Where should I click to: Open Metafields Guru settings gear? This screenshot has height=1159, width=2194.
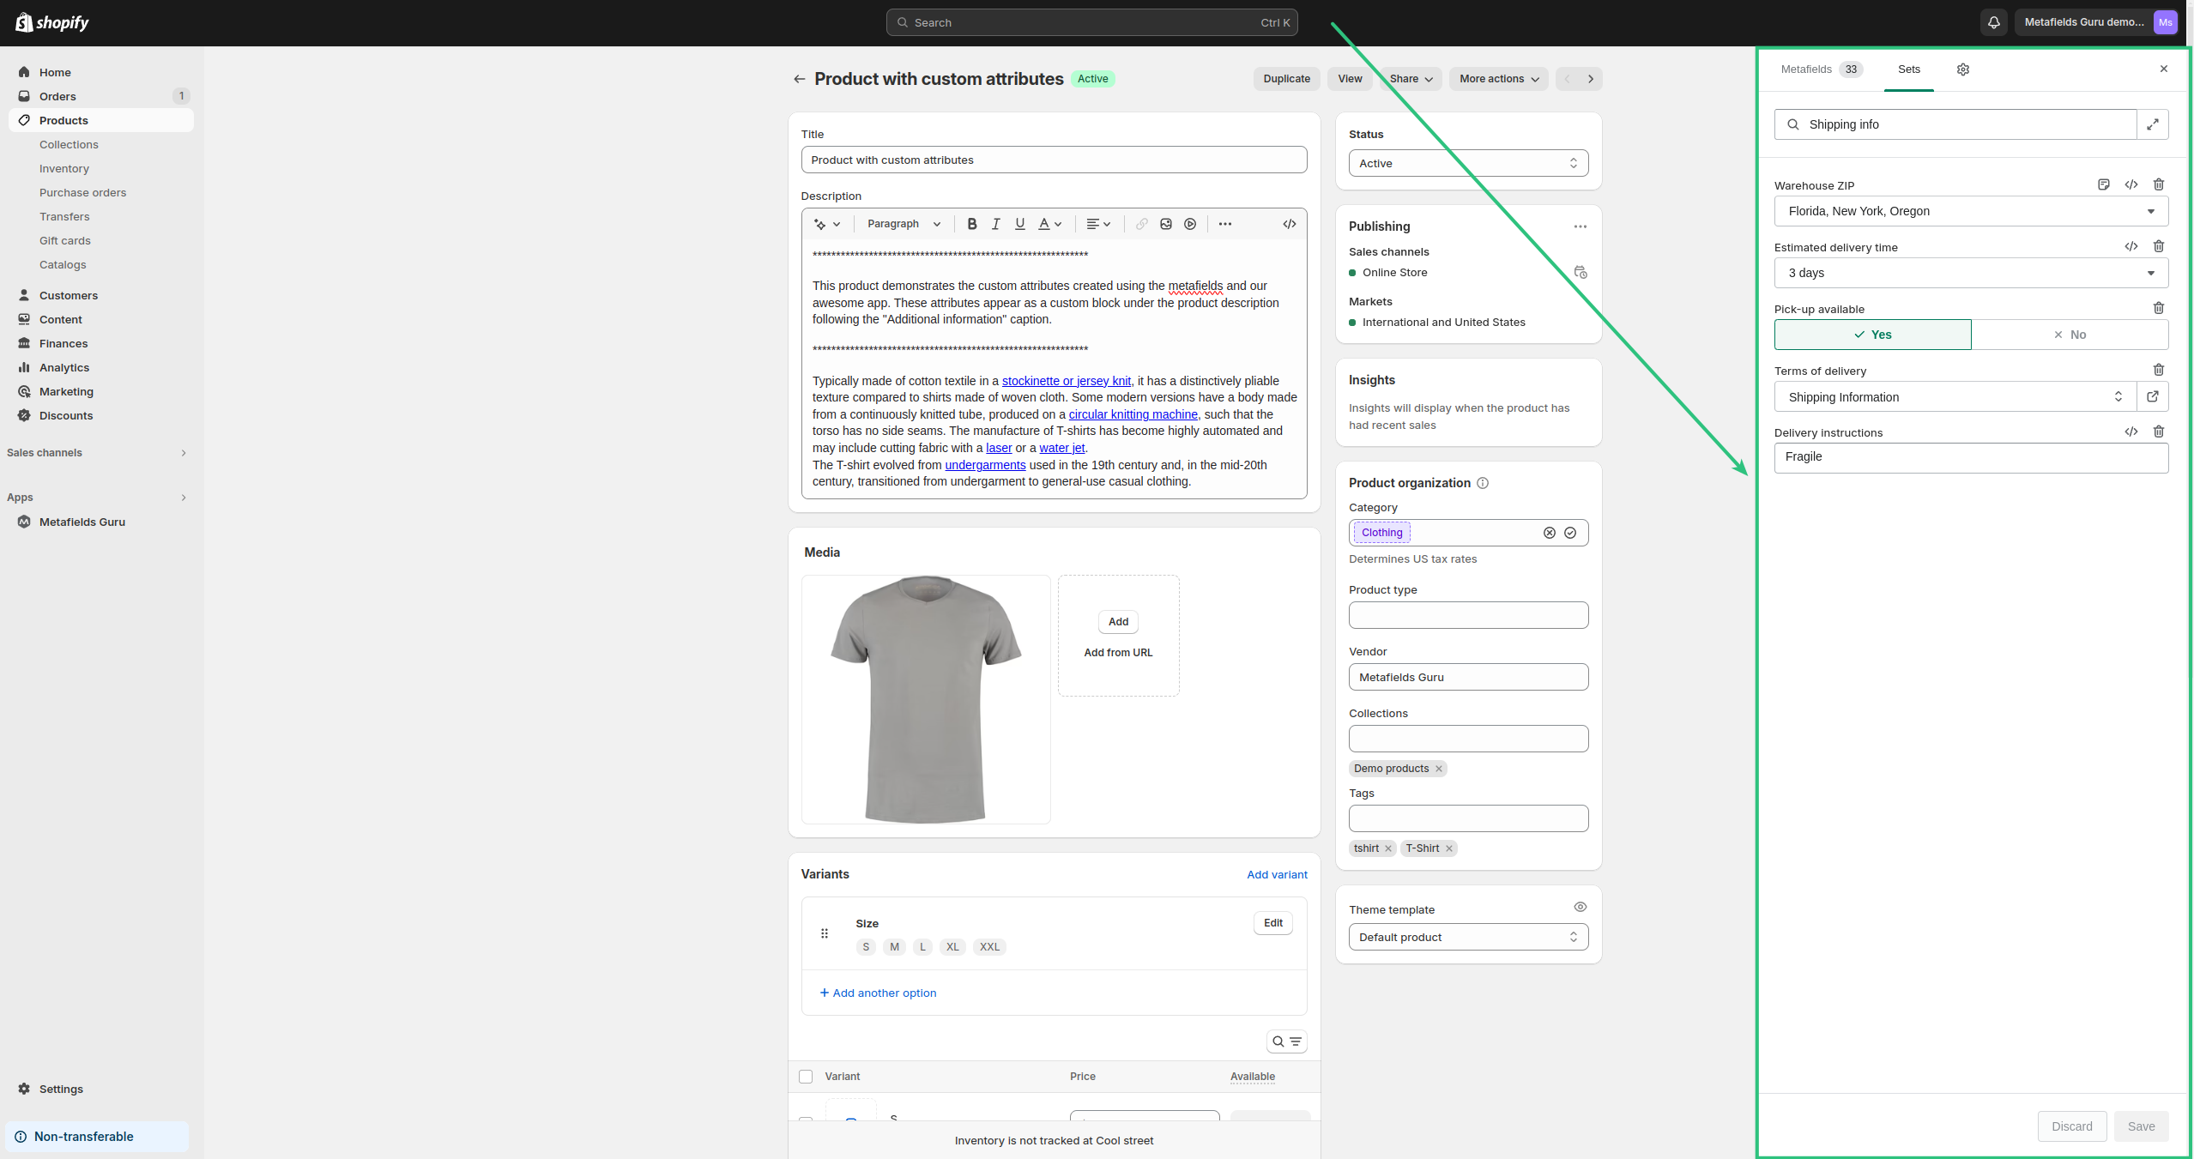coord(1962,69)
